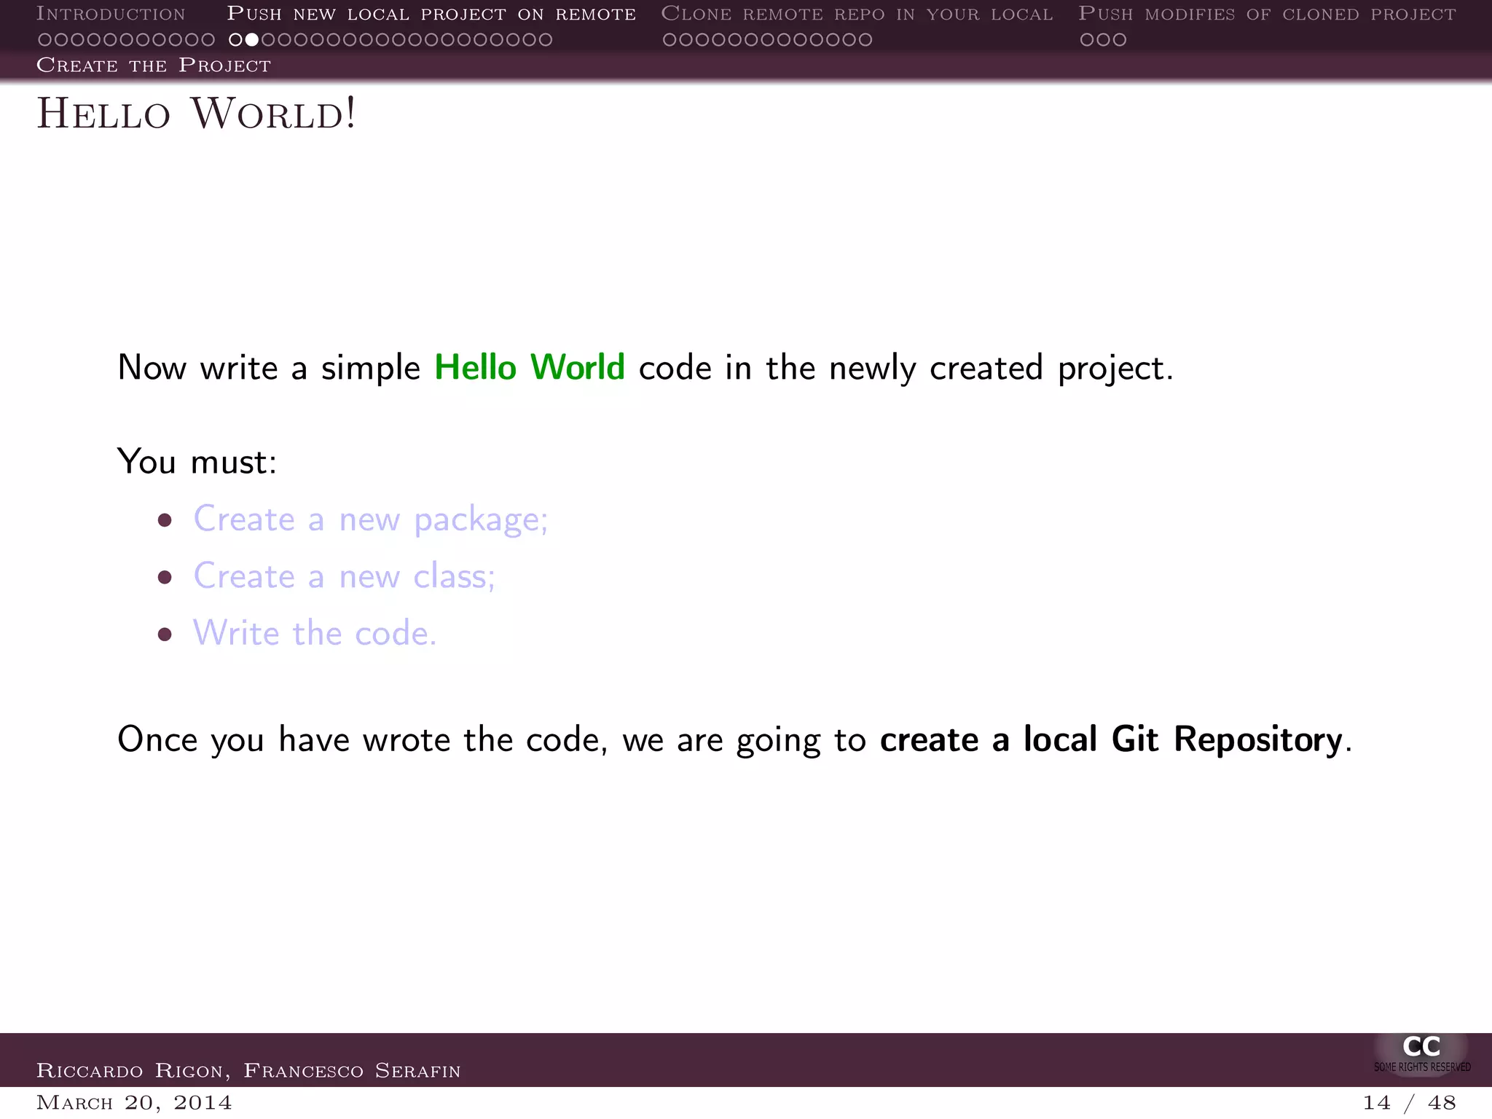The height and width of the screenshot is (1119, 1492).
Task: Go to Push new local project on remote section
Action: [431, 14]
